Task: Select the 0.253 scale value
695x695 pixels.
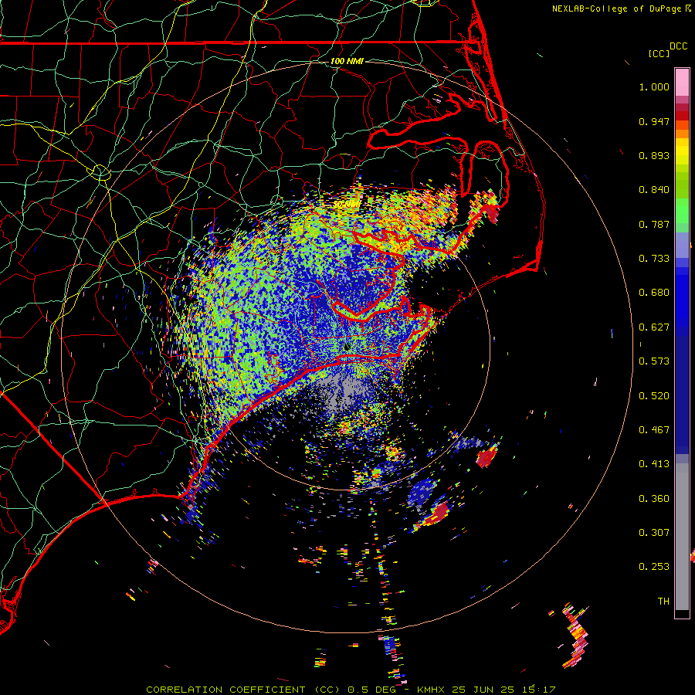Action: coord(654,567)
